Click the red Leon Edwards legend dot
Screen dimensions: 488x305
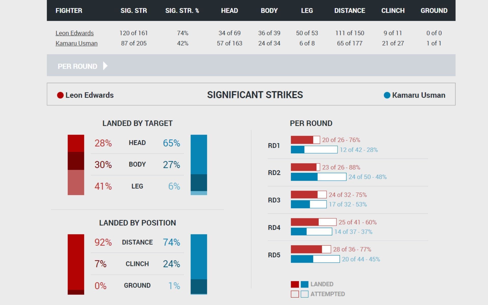(60, 95)
